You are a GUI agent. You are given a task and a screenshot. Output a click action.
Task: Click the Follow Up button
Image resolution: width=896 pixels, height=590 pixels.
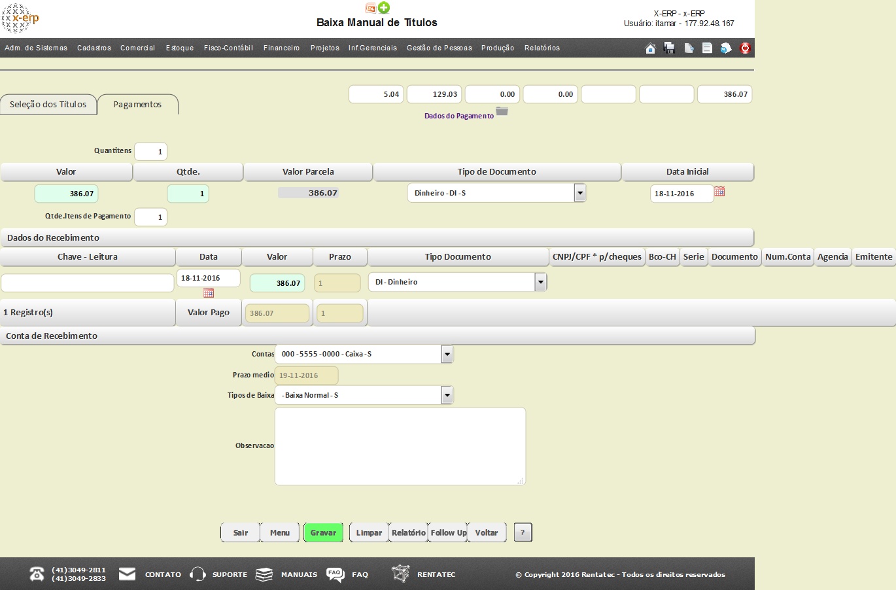click(x=448, y=532)
